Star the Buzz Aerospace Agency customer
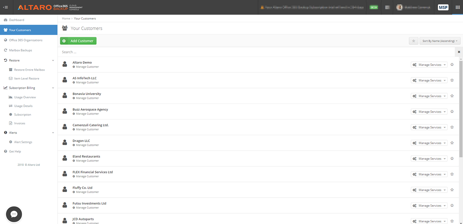463x224 pixels. 452,112
